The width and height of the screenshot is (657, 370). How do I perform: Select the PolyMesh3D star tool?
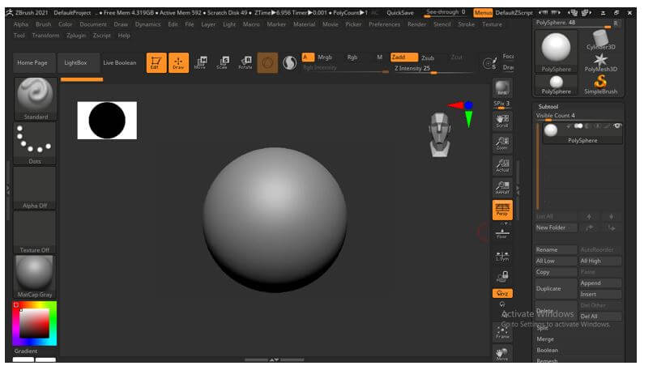601,62
